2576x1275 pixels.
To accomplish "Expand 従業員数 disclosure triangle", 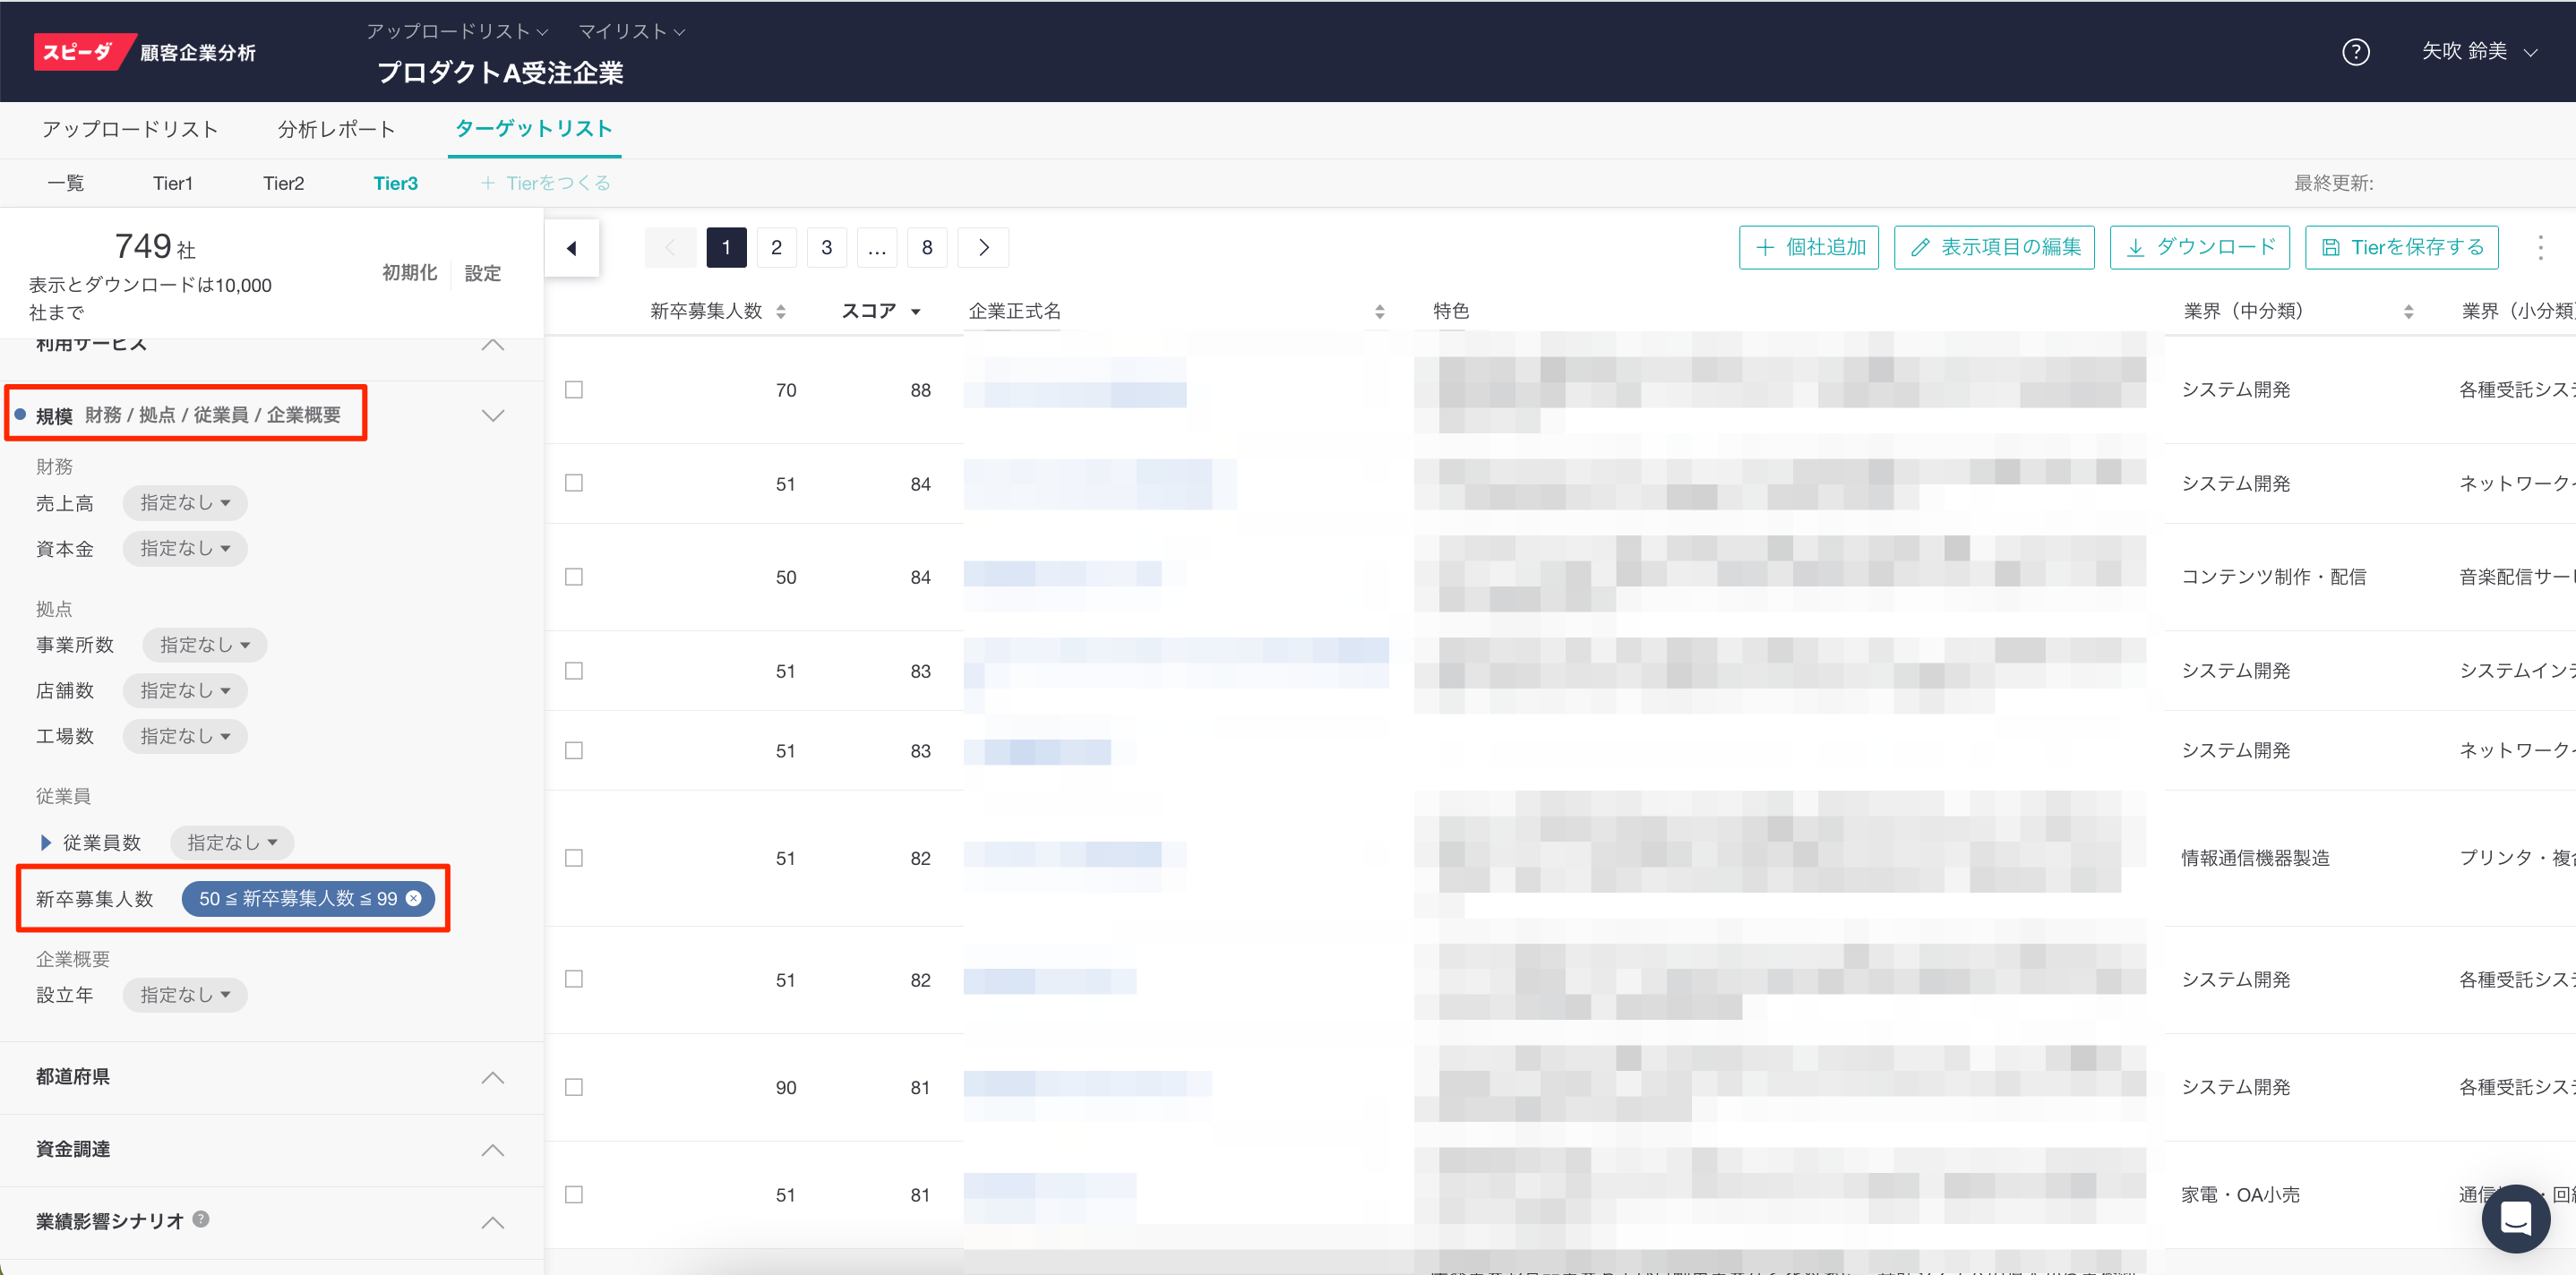I will [x=46, y=843].
